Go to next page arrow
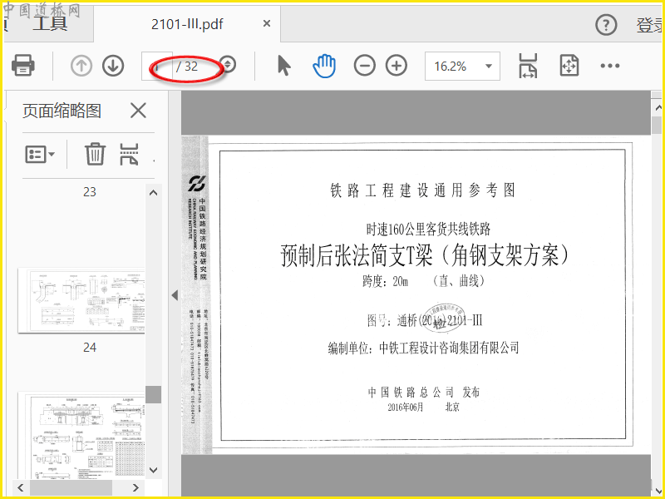The width and height of the screenshot is (665, 499). 113,66
